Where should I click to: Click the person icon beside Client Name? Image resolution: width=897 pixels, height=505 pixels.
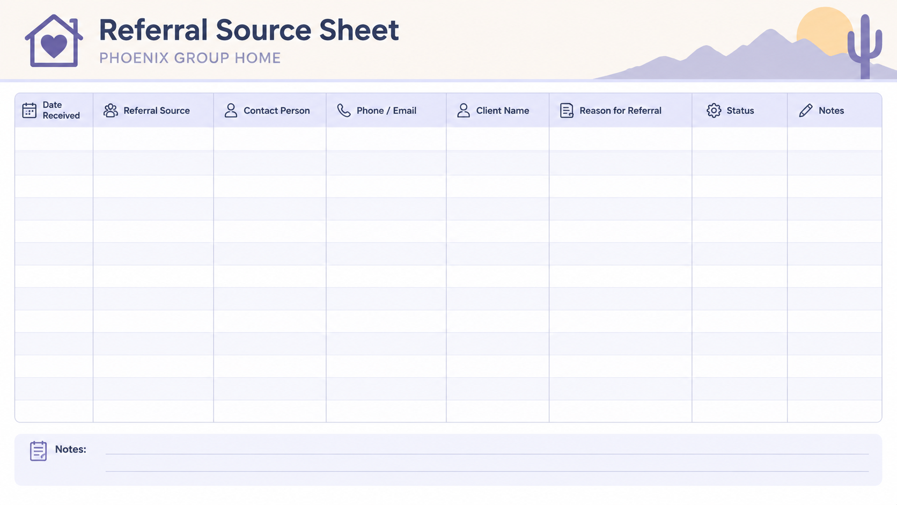[x=464, y=111]
